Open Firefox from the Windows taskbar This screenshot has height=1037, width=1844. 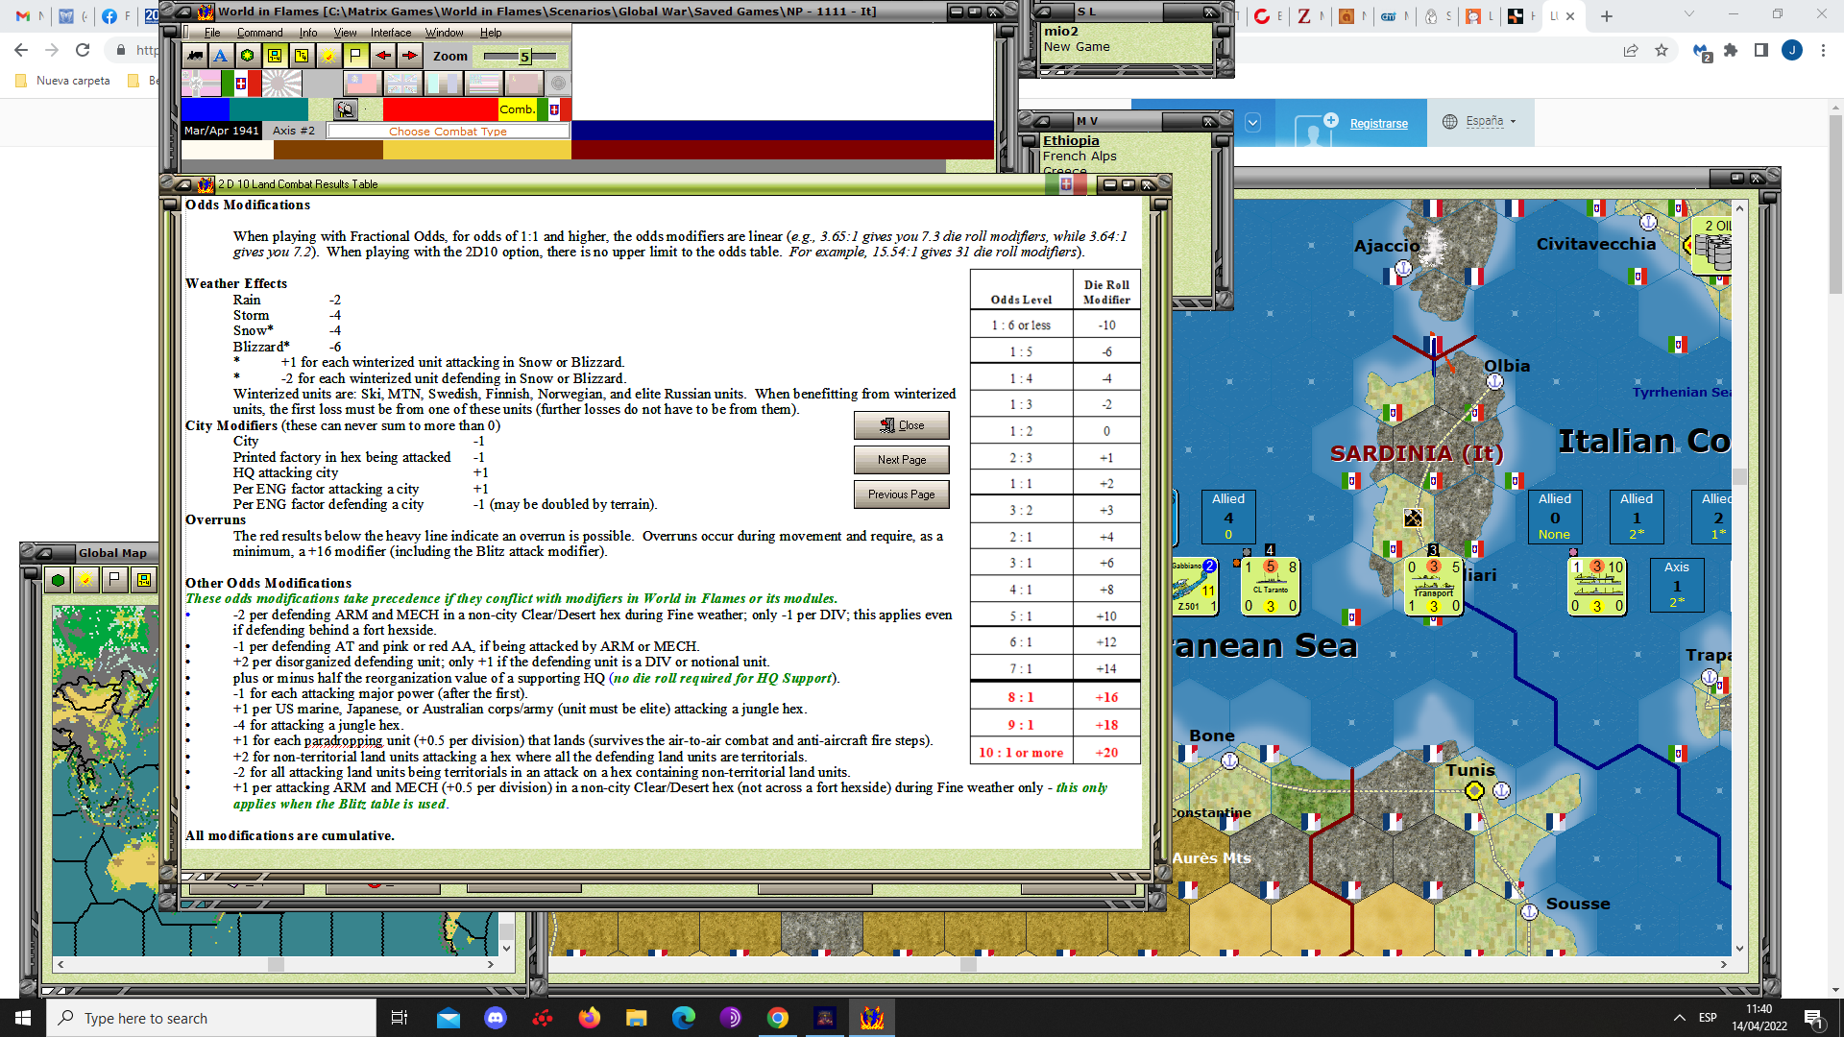tap(590, 1018)
